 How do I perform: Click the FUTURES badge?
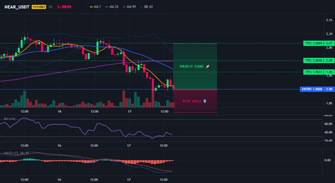click(x=39, y=7)
